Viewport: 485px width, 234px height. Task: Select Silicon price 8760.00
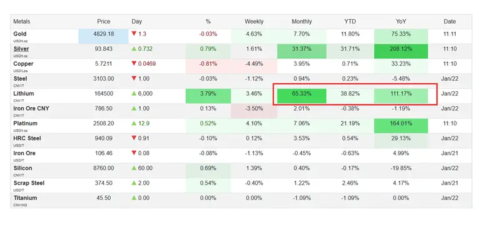coord(103,168)
